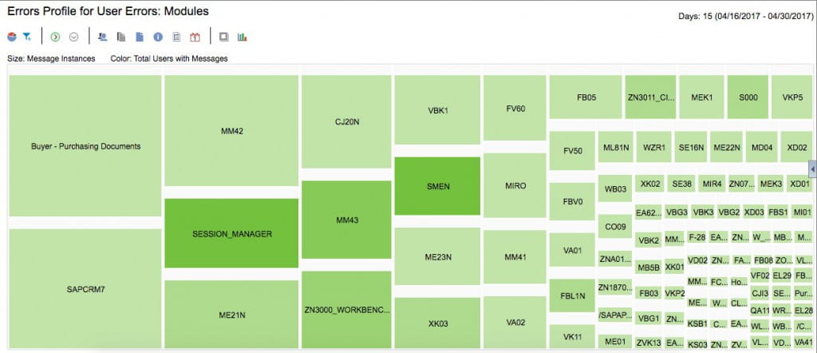Viewport: 817px width, 353px height.
Task: Click the green drill-forward arrow icon
Action: pos(55,37)
